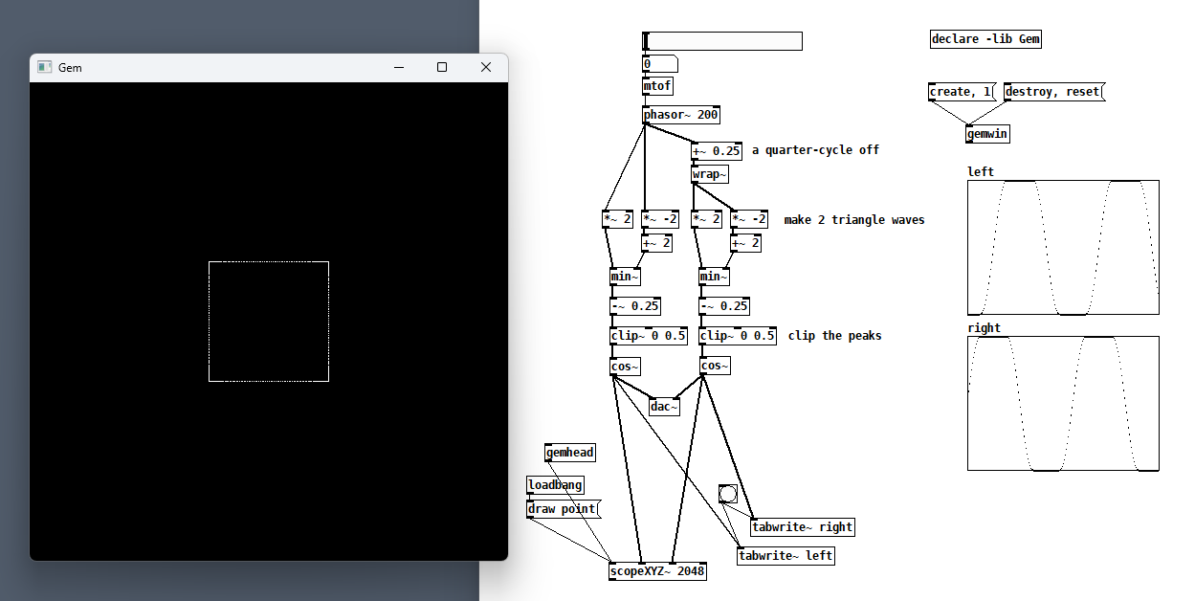Select the wrap~ object
1195x601 pixels.
pos(710,174)
